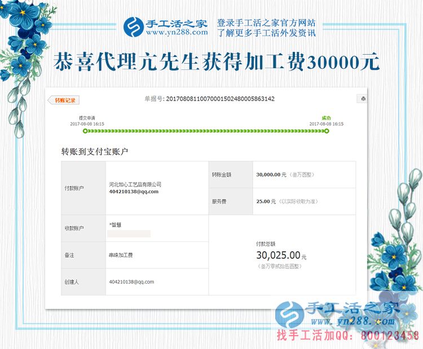This screenshot has width=423, height=349.
Task: Click the 提交申请 timeline start marker
Action: (85, 131)
